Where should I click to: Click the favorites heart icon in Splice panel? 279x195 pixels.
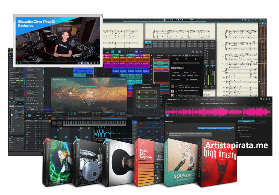click(186, 59)
